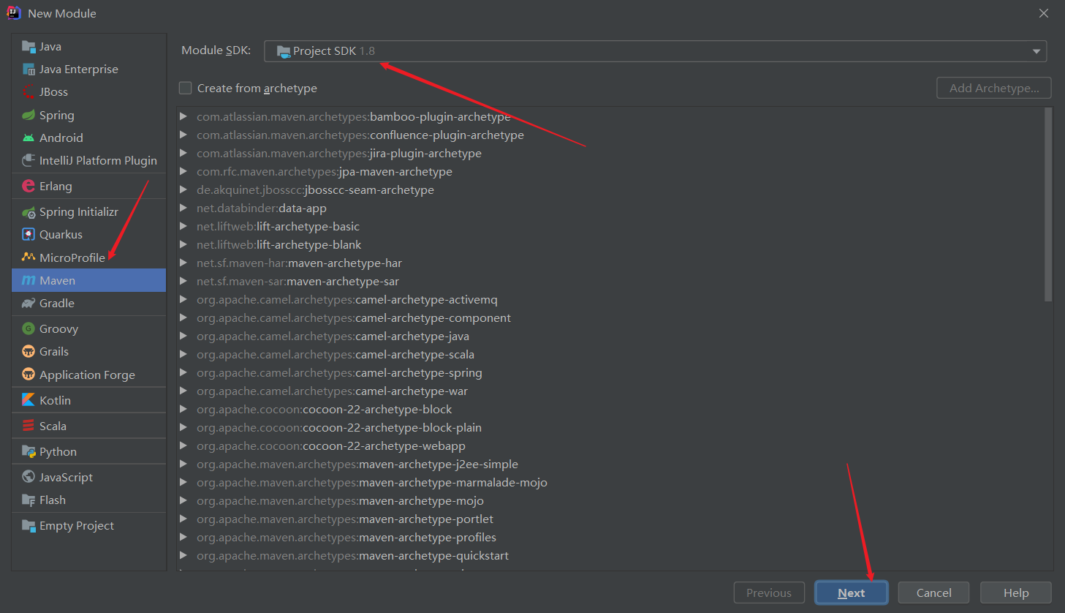1065x613 pixels.
Task: Click Add Archetype button
Action: click(x=994, y=88)
